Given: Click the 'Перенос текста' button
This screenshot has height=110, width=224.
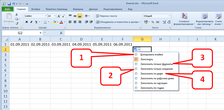Looking at the screenshot, I should [106, 16].
